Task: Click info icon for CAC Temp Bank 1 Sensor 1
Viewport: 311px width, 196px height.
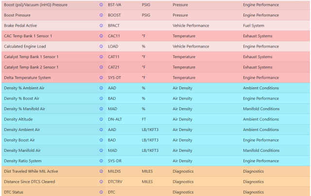Action: (101, 36)
